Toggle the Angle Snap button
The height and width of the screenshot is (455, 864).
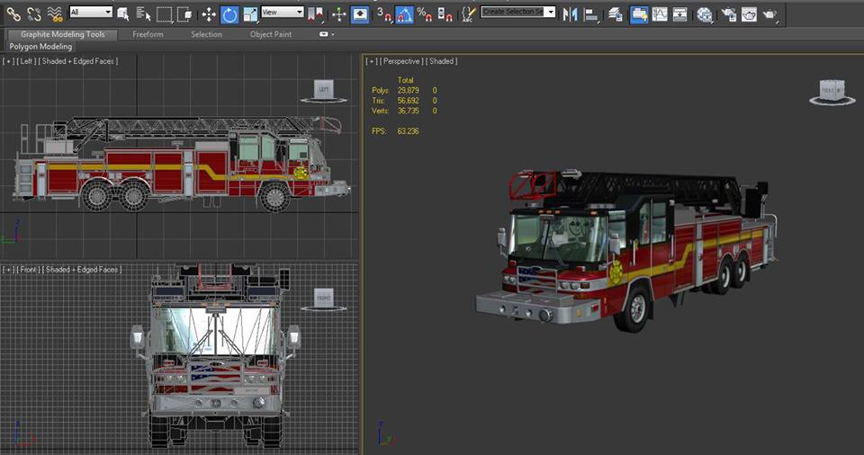tap(405, 13)
